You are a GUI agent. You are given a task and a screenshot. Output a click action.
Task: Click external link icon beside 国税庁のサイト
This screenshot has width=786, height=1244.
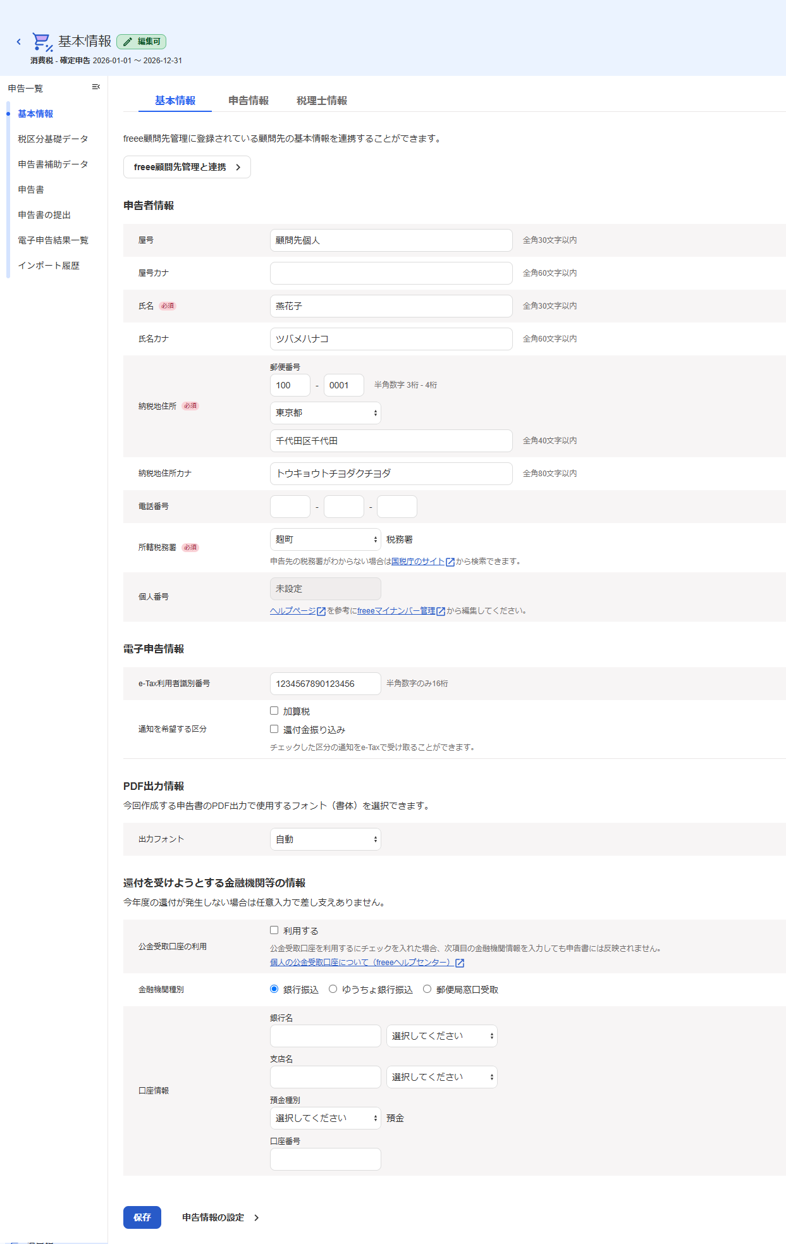coord(450,562)
